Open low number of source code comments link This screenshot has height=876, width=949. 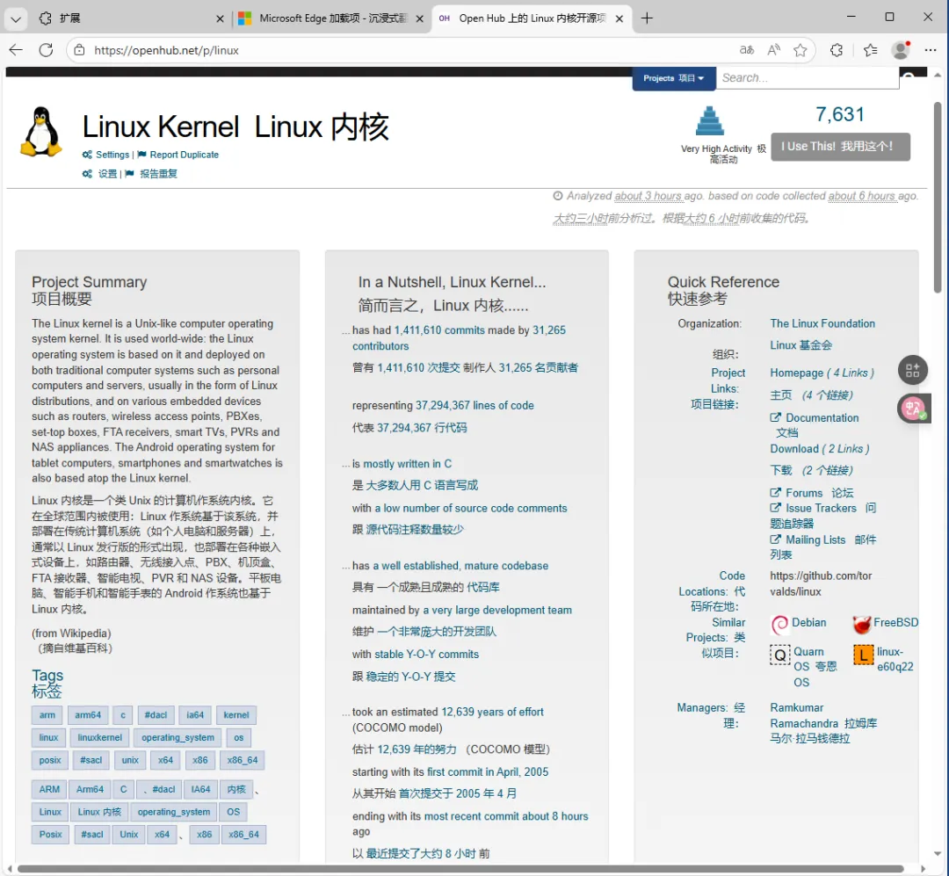pos(471,509)
